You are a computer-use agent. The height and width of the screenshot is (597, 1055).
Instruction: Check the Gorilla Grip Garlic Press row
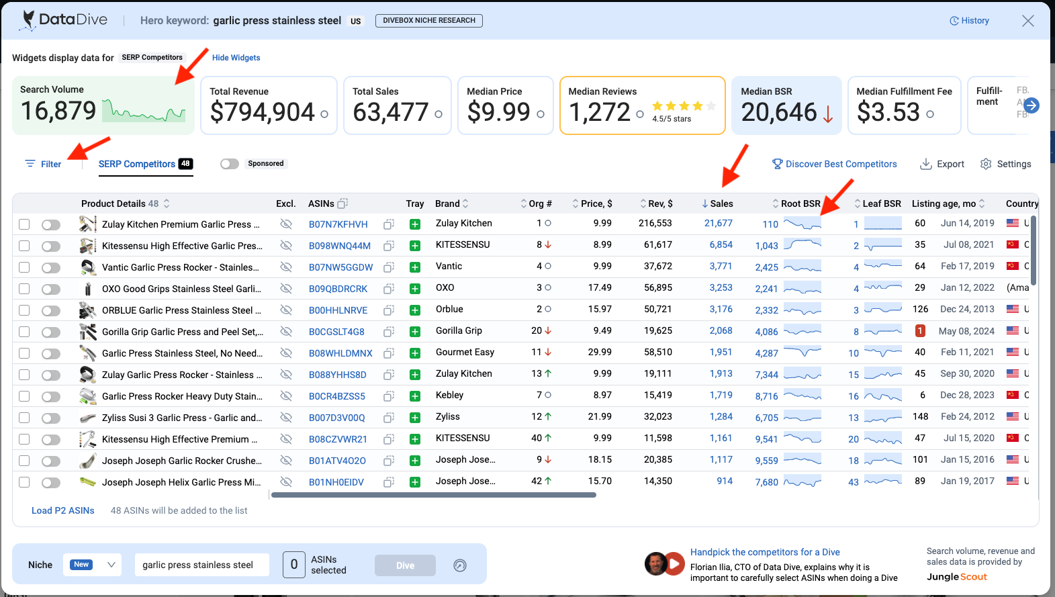pos(24,332)
